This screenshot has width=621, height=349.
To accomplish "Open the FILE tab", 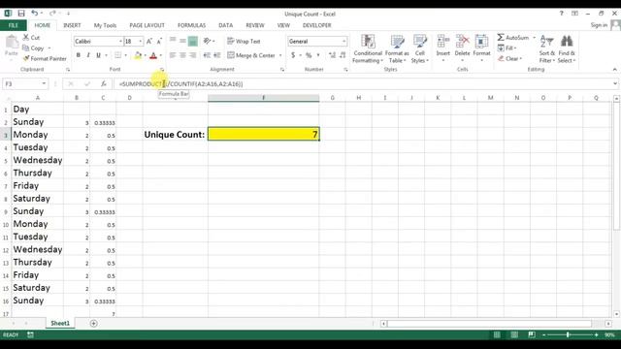I will [13, 25].
